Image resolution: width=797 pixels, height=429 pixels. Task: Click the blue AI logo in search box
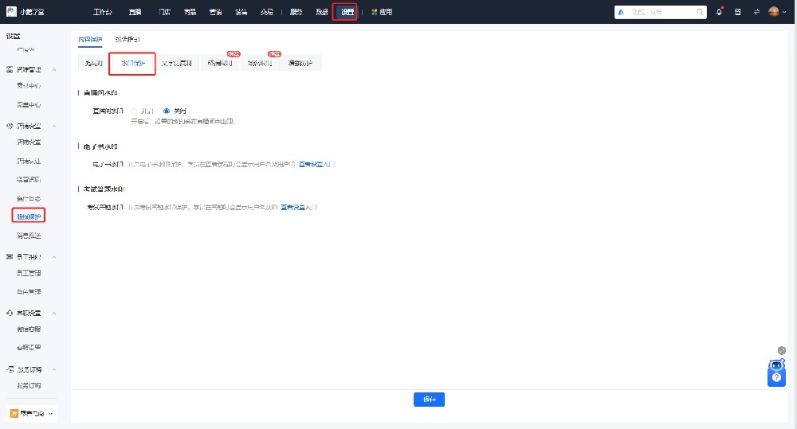coord(621,12)
